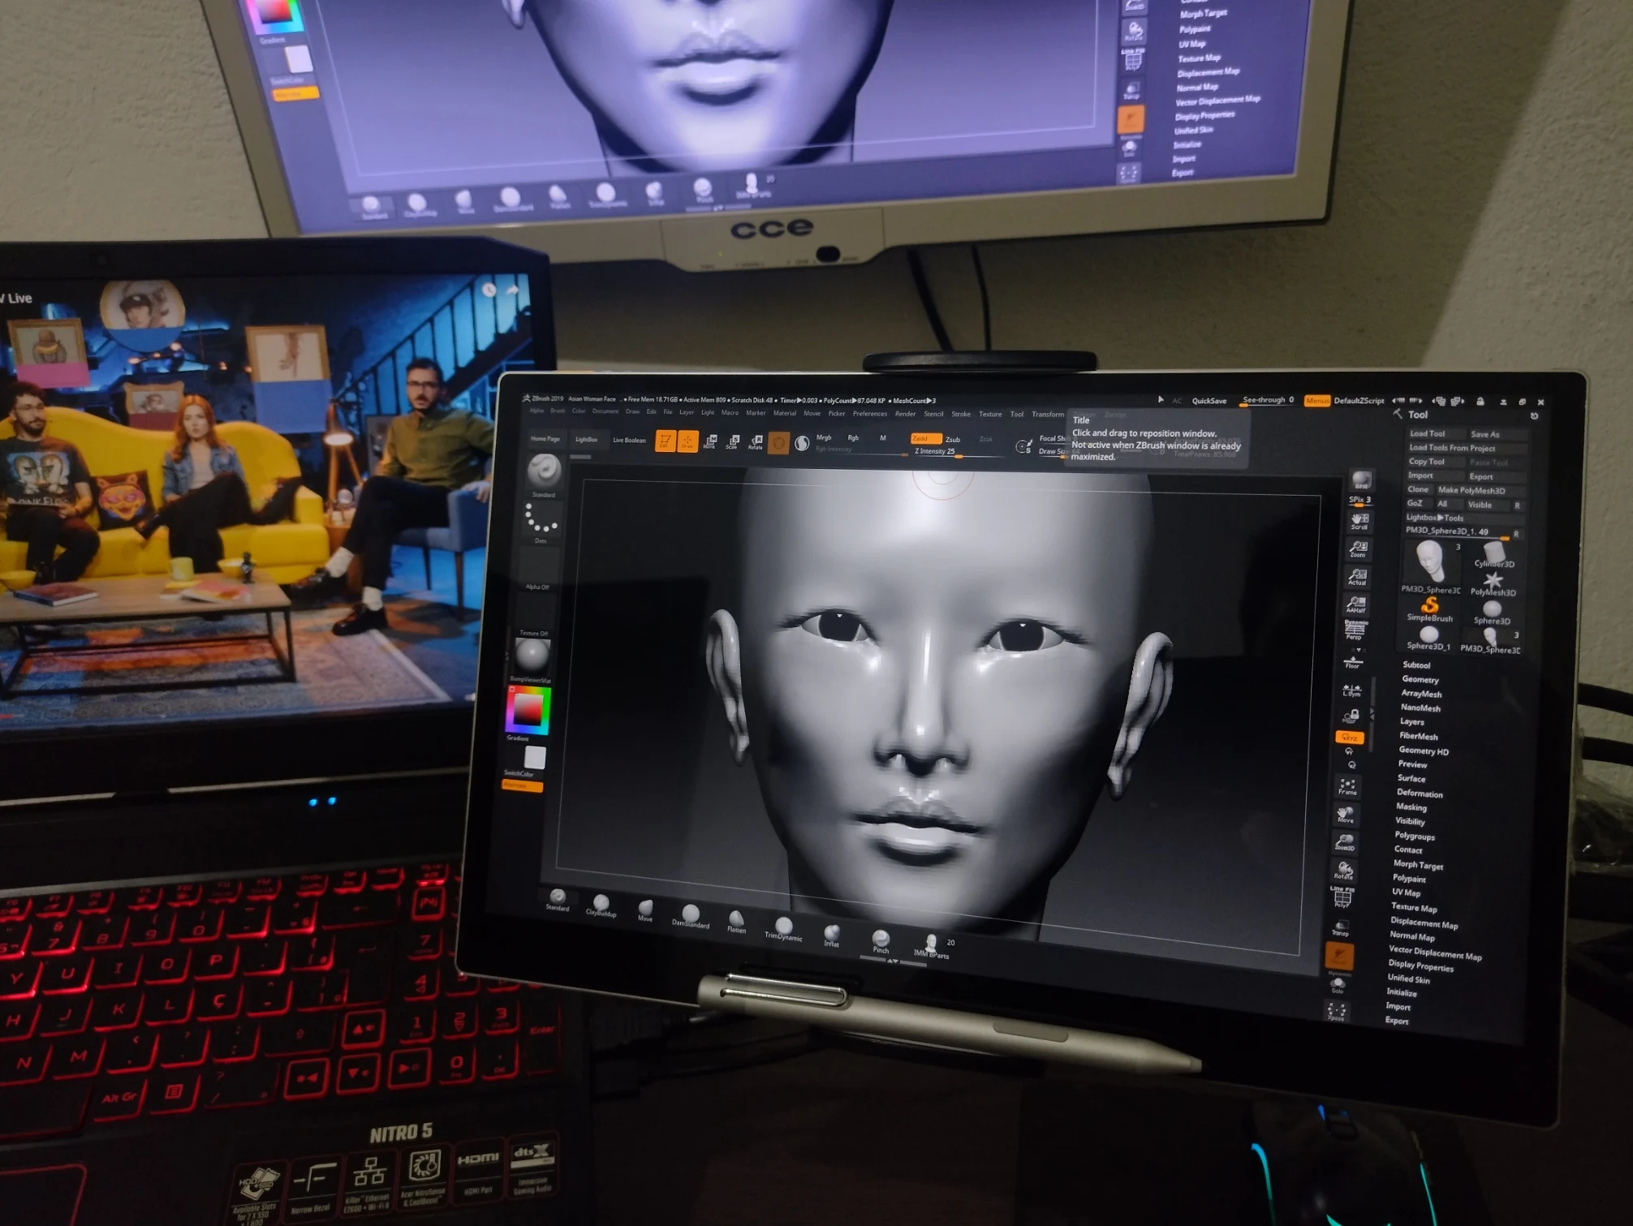Image resolution: width=1633 pixels, height=1226 pixels.
Task: Pick the DamStandard brush
Action: tap(691, 914)
